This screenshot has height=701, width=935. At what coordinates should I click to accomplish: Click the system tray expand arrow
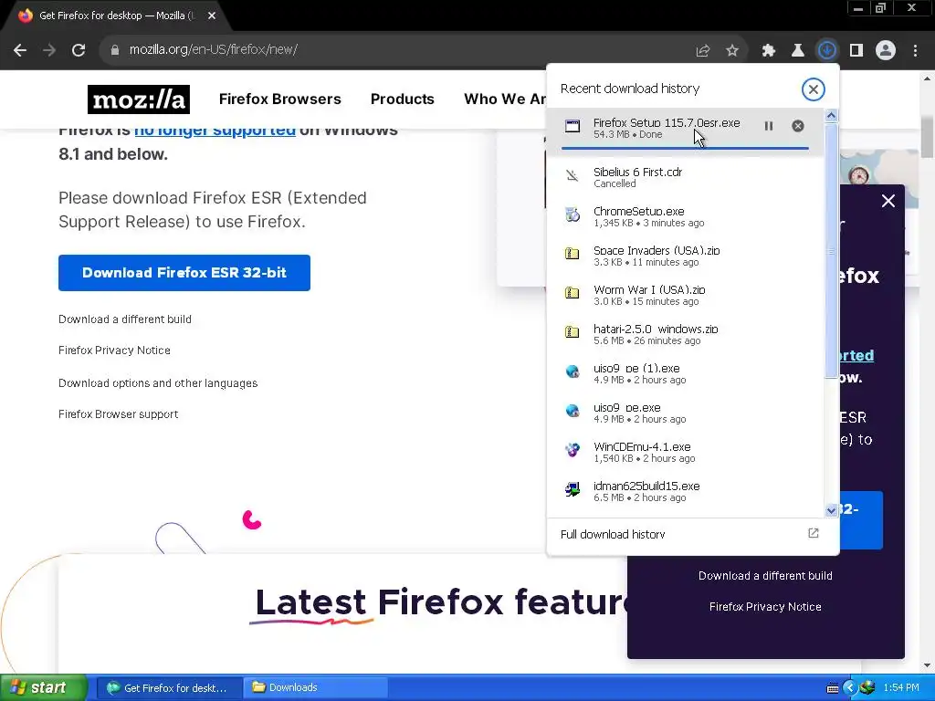pos(850,688)
